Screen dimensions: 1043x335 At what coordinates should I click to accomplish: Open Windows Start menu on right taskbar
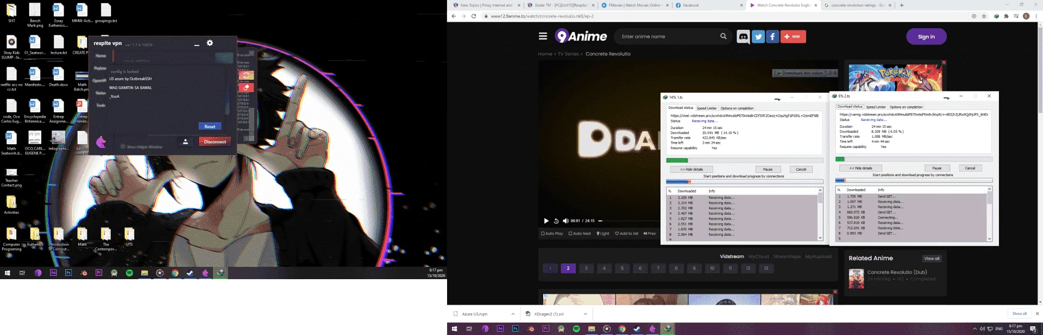tap(455, 328)
